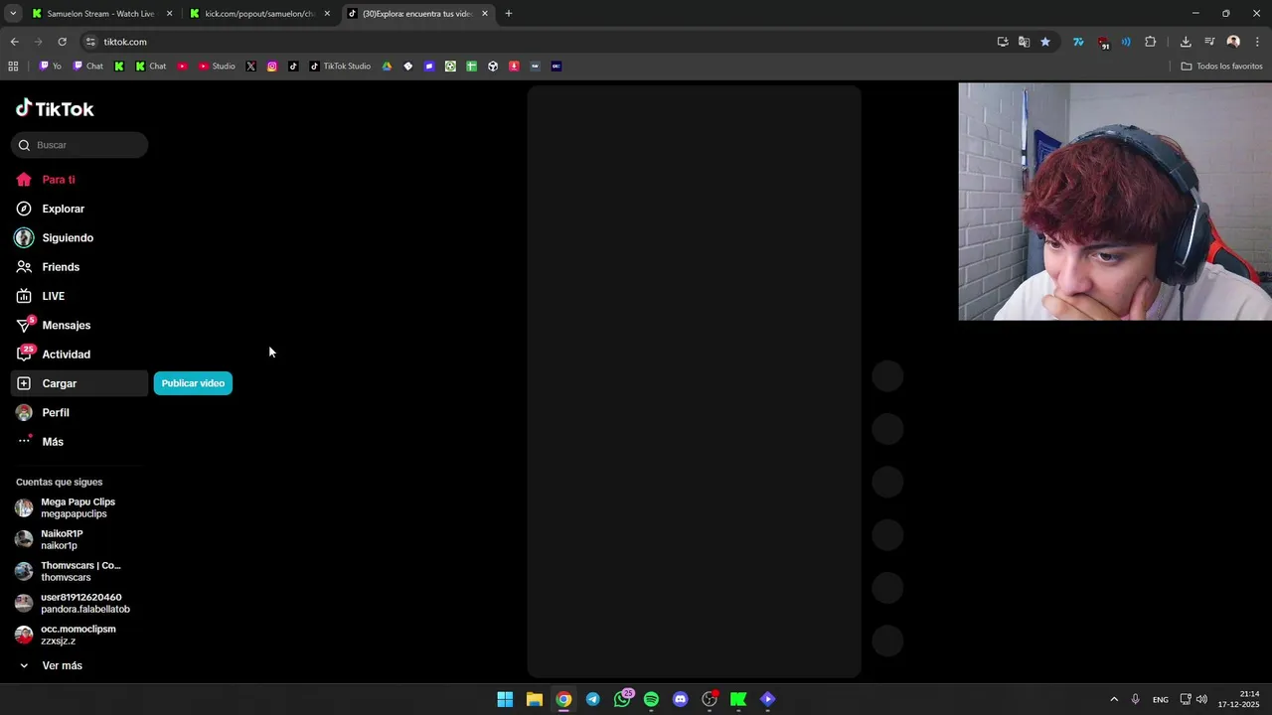Go to Explorar compass icon

tap(24, 209)
